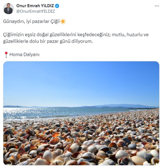Screen dimensions: 162x168
Task: Click the line ending with günü diliyorum
Action: [x=48, y=41]
